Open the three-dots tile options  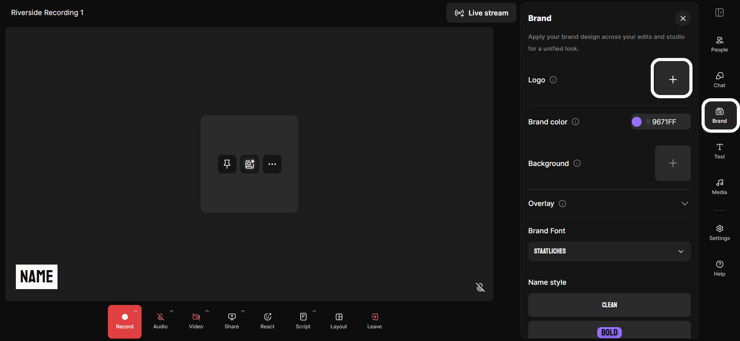point(272,164)
